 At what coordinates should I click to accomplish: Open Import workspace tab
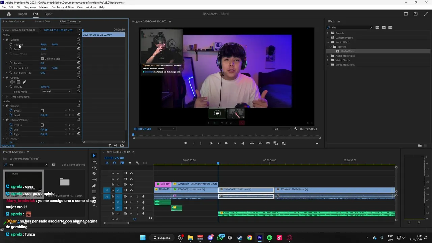(x=23, y=14)
